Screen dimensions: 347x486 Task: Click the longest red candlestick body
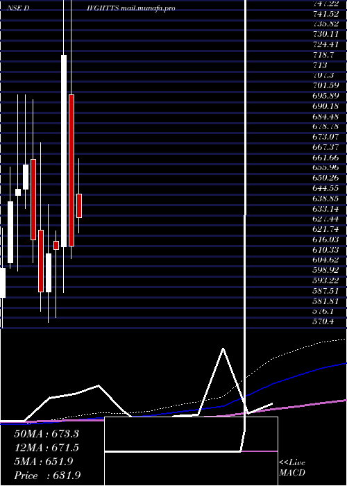click(x=71, y=171)
